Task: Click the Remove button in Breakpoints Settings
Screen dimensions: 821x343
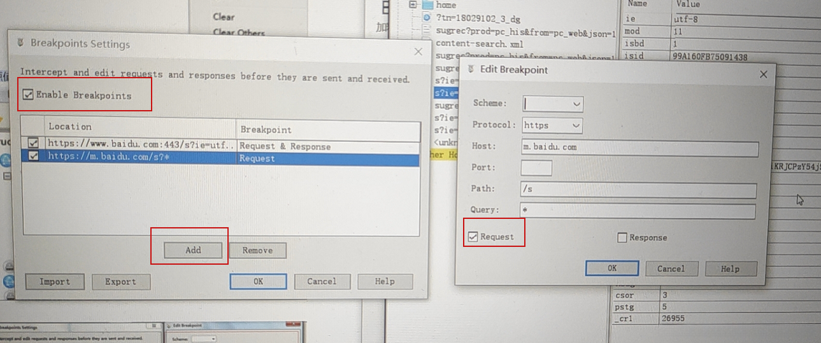Action: [x=257, y=250]
